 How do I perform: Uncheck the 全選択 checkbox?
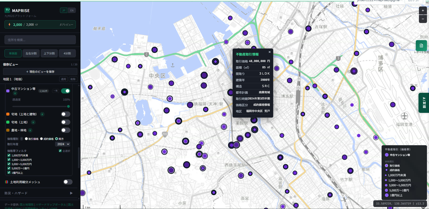coord(60,151)
